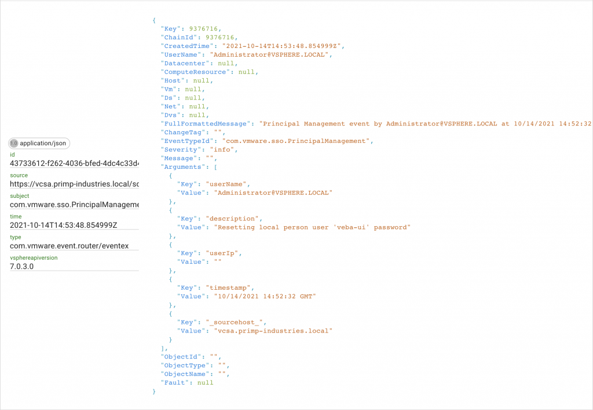
Task: Collapse the Arguments array bracket
Action: point(215,167)
